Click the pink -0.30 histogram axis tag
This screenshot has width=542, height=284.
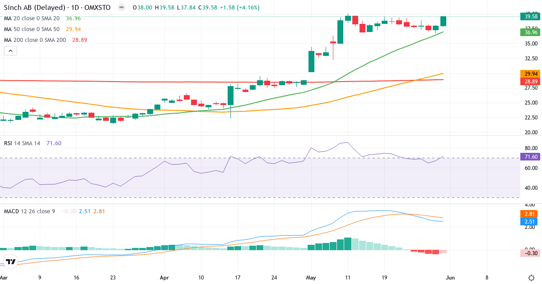(x=531, y=253)
